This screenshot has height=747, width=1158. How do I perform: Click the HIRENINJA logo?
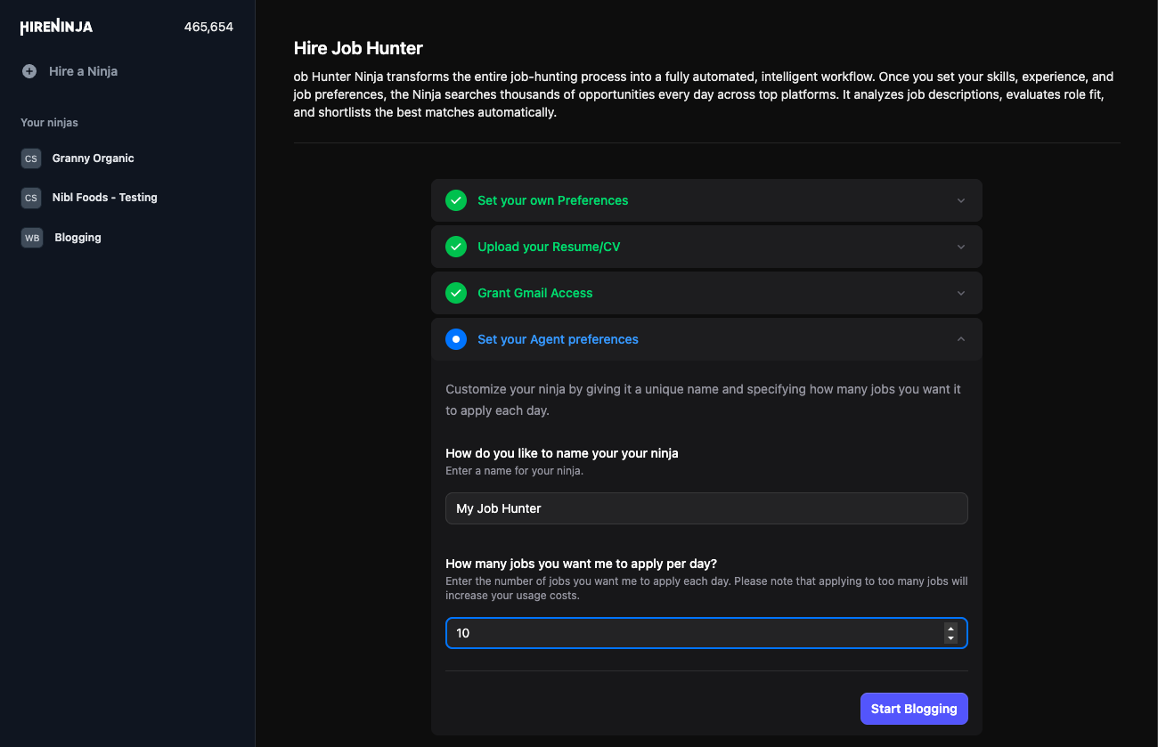point(55,27)
